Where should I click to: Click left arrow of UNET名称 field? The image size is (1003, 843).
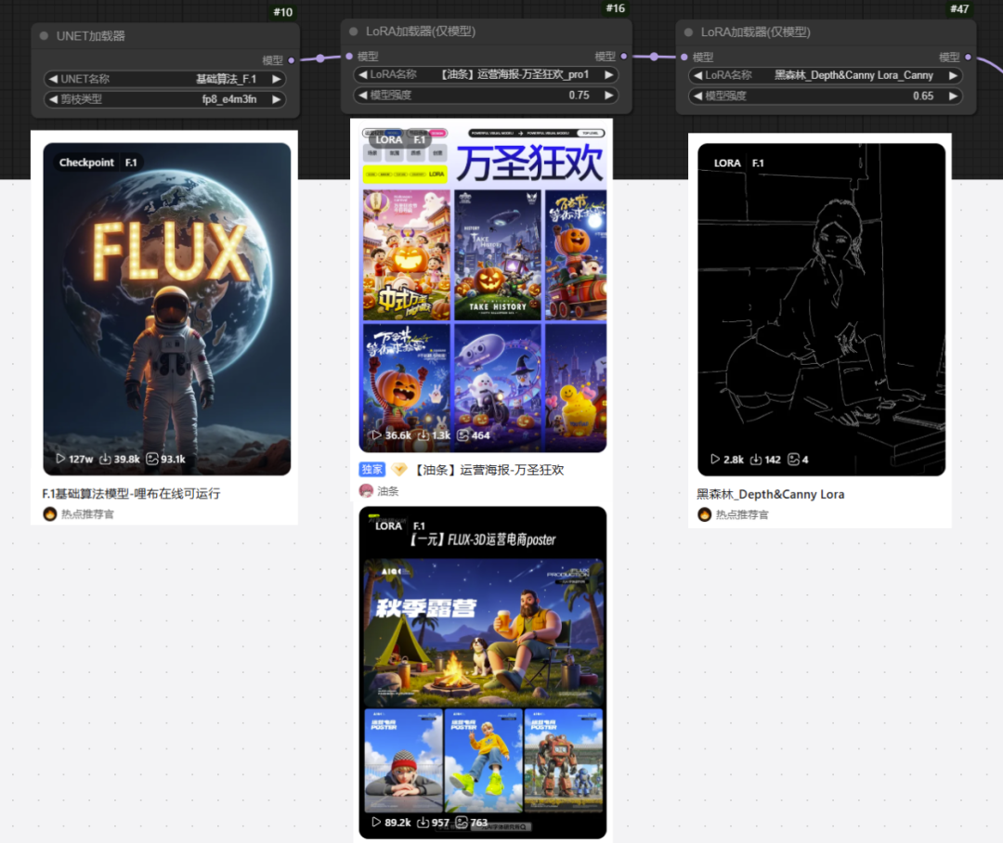(x=53, y=79)
